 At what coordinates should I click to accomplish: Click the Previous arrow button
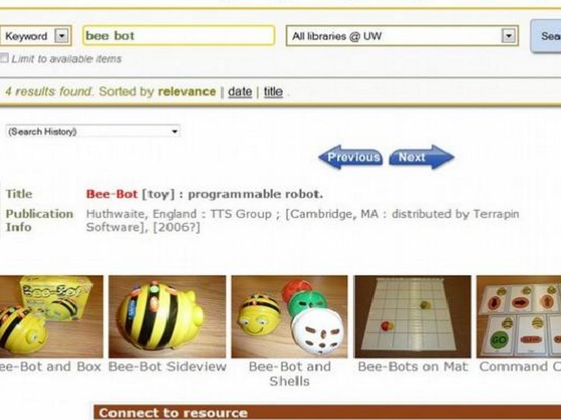click(x=351, y=157)
